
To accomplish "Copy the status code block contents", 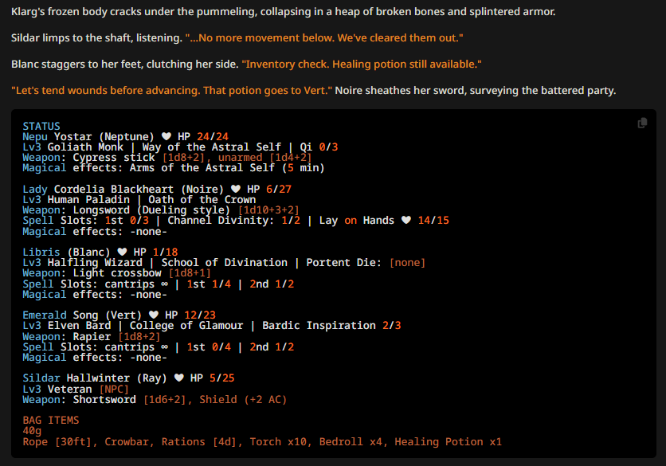I will [x=642, y=123].
